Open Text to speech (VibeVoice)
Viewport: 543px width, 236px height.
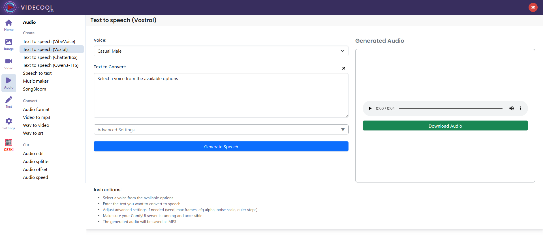tap(49, 41)
